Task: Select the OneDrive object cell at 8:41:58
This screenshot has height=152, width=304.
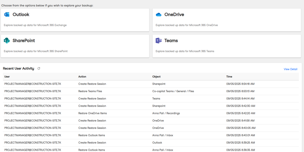Action: [x=158, y=121]
